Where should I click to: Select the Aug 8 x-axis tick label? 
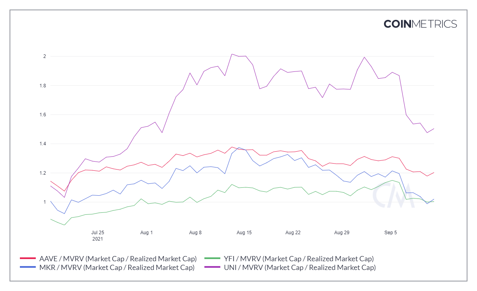click(x=196, y=233)
